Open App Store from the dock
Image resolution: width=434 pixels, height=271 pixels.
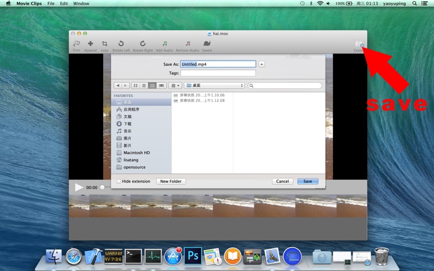pyautogui.click(x=173, y=256)
